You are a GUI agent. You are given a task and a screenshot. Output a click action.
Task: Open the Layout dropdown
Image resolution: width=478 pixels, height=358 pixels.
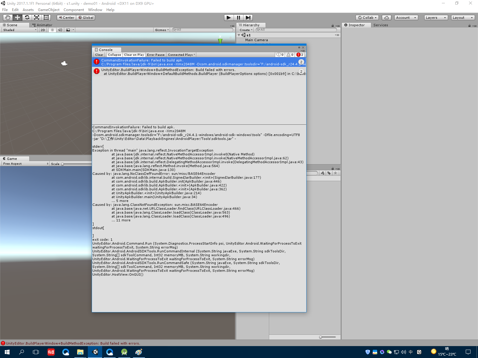point(463,18)
